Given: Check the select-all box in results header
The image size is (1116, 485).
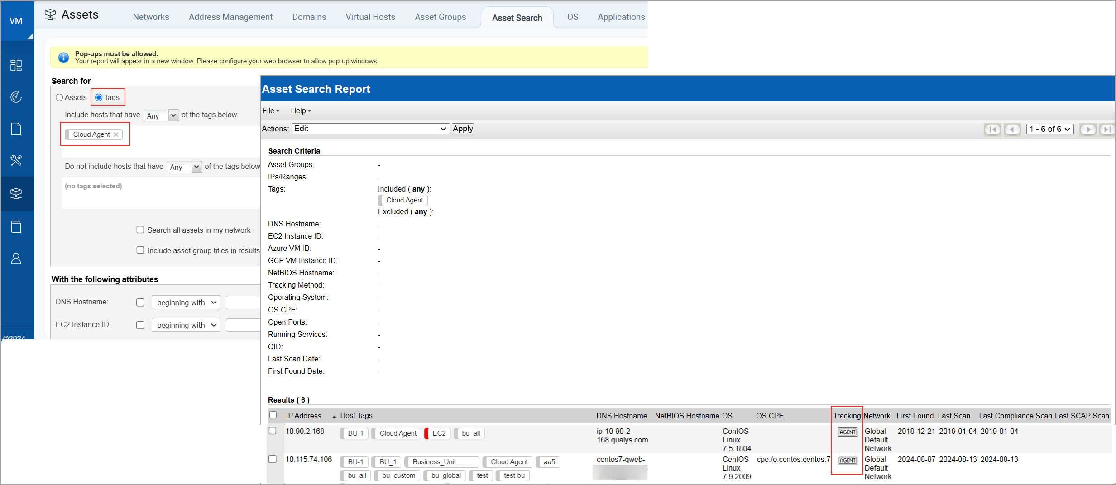Looking at the screenshot, I should click(273, 414).
